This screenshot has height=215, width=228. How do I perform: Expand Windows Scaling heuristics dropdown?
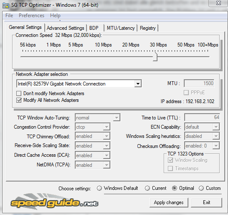coord(216,136)
